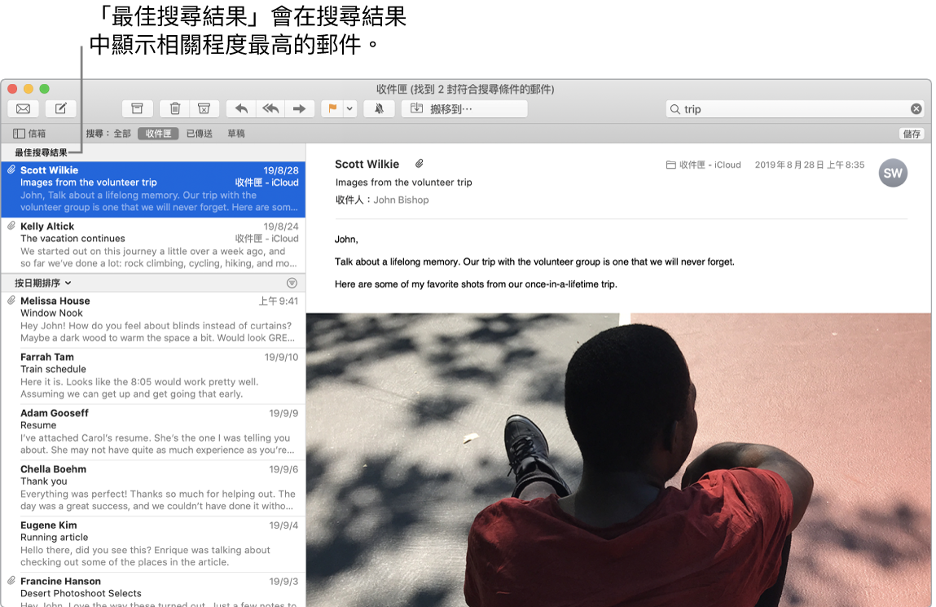The image size is (936, 607).
Task: Delete the message using trash icon
Action: point(174,108)
